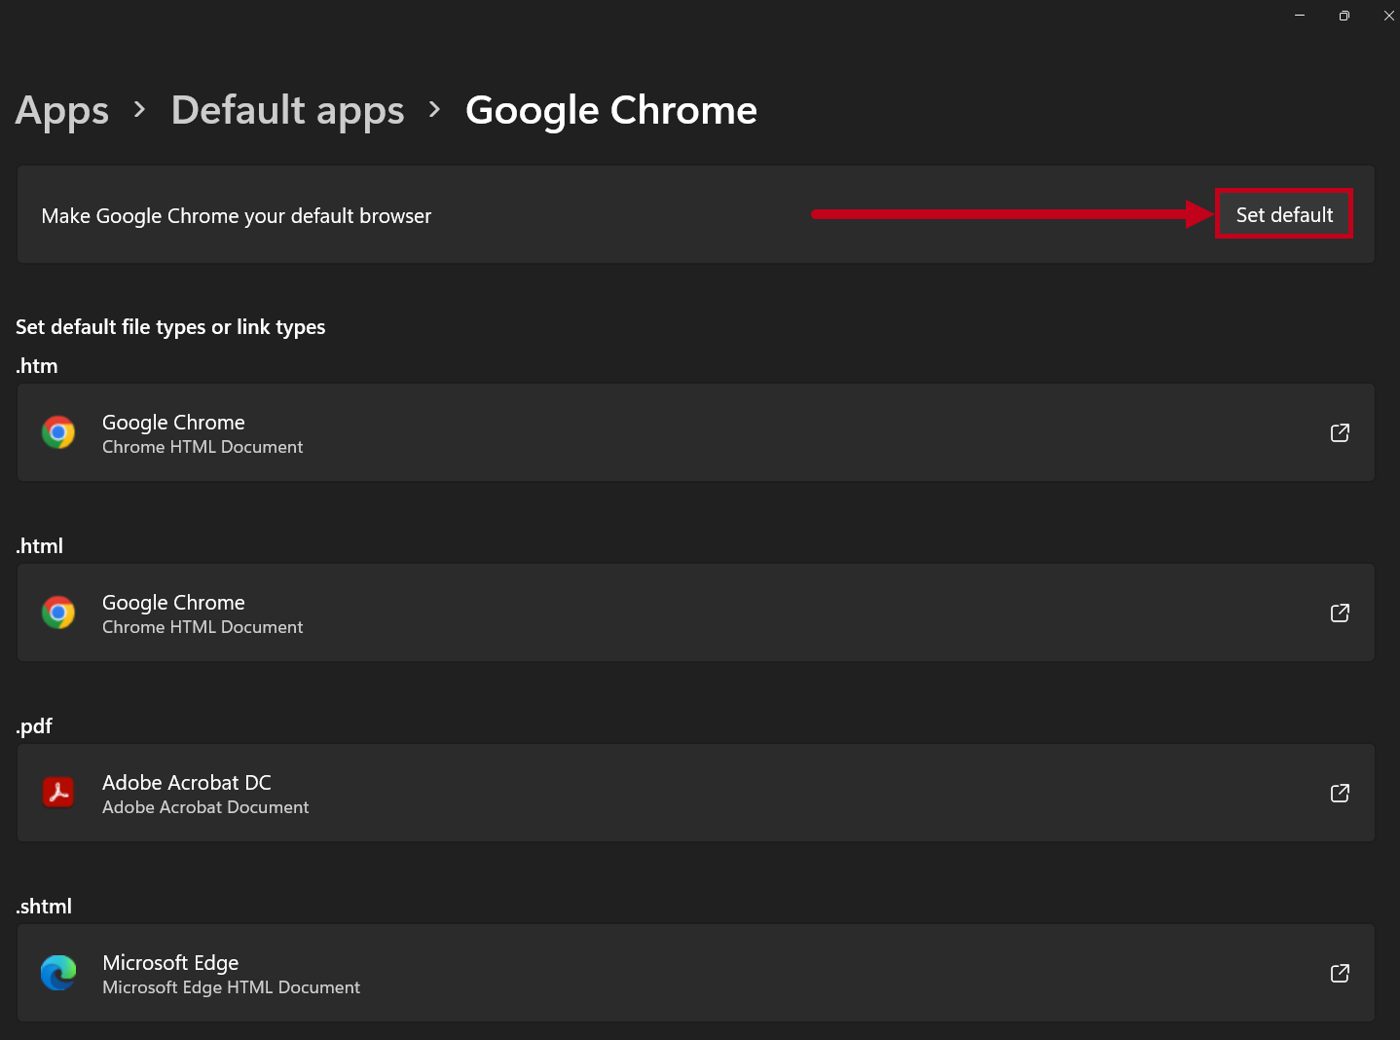Select the .html file type row
The height and width of the screenshot is (1040, 1400).
682,613
